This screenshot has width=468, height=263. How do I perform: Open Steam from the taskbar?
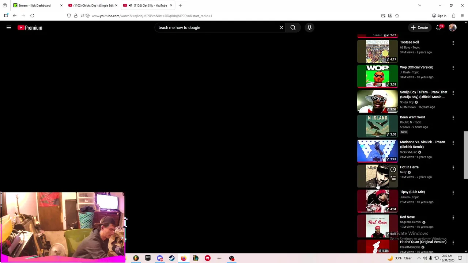click(172, 258)
